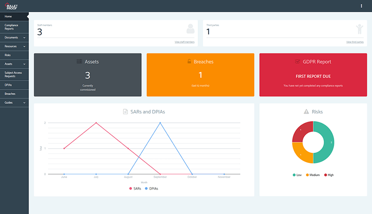The image size is (372, 214).
Task: Click the View staff members link
Action: (x=185, y=42)
